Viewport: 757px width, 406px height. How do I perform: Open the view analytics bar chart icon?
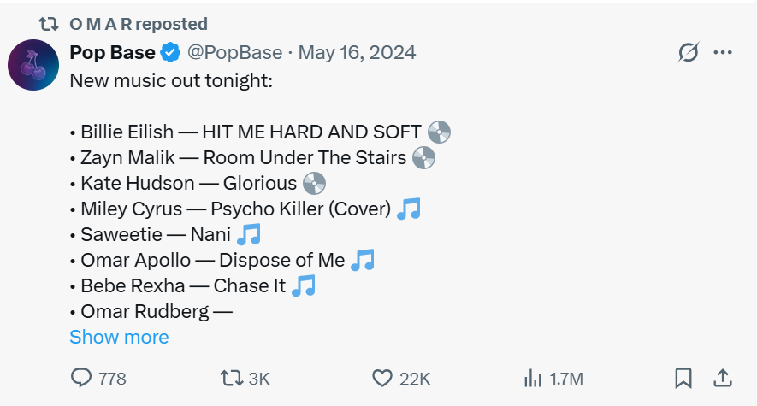(x=533, y=378)
